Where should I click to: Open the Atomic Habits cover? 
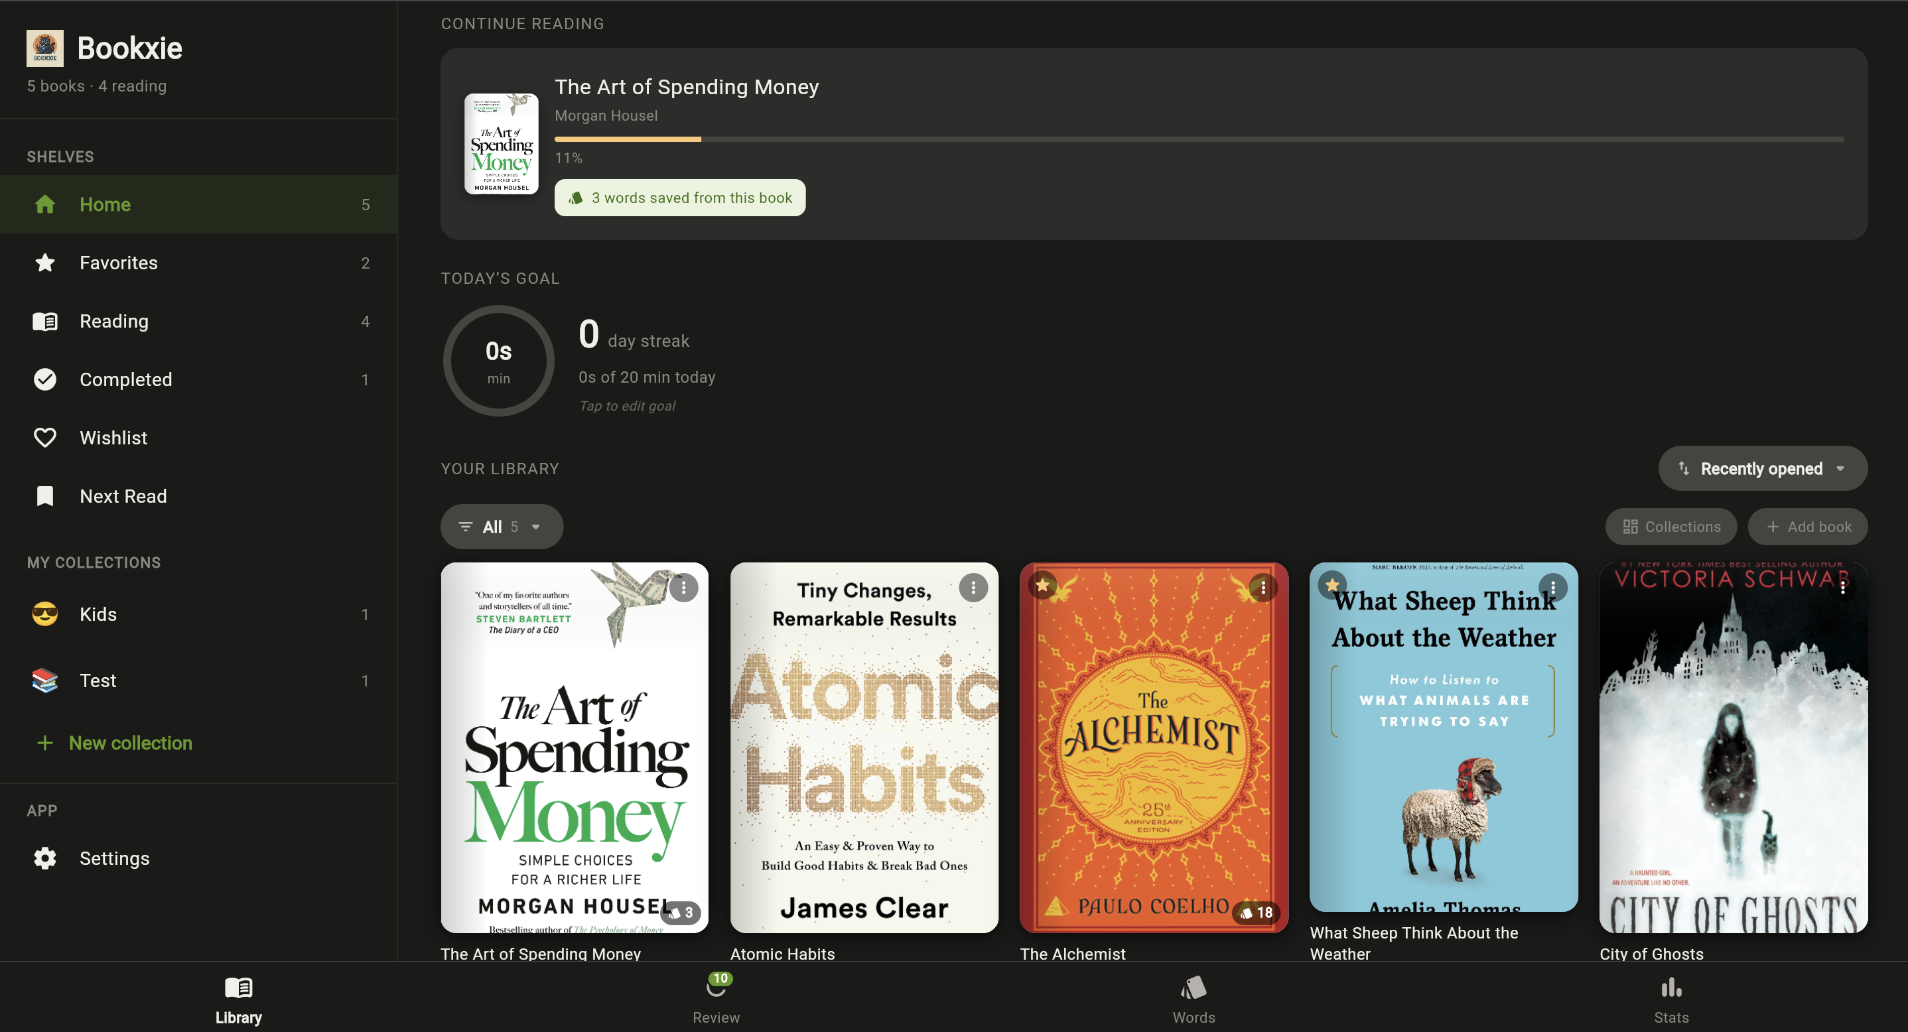click(864, 747)
